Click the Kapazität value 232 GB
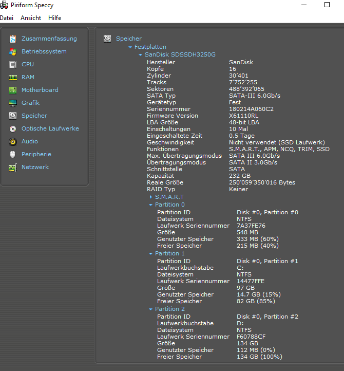 coord(240,176)
